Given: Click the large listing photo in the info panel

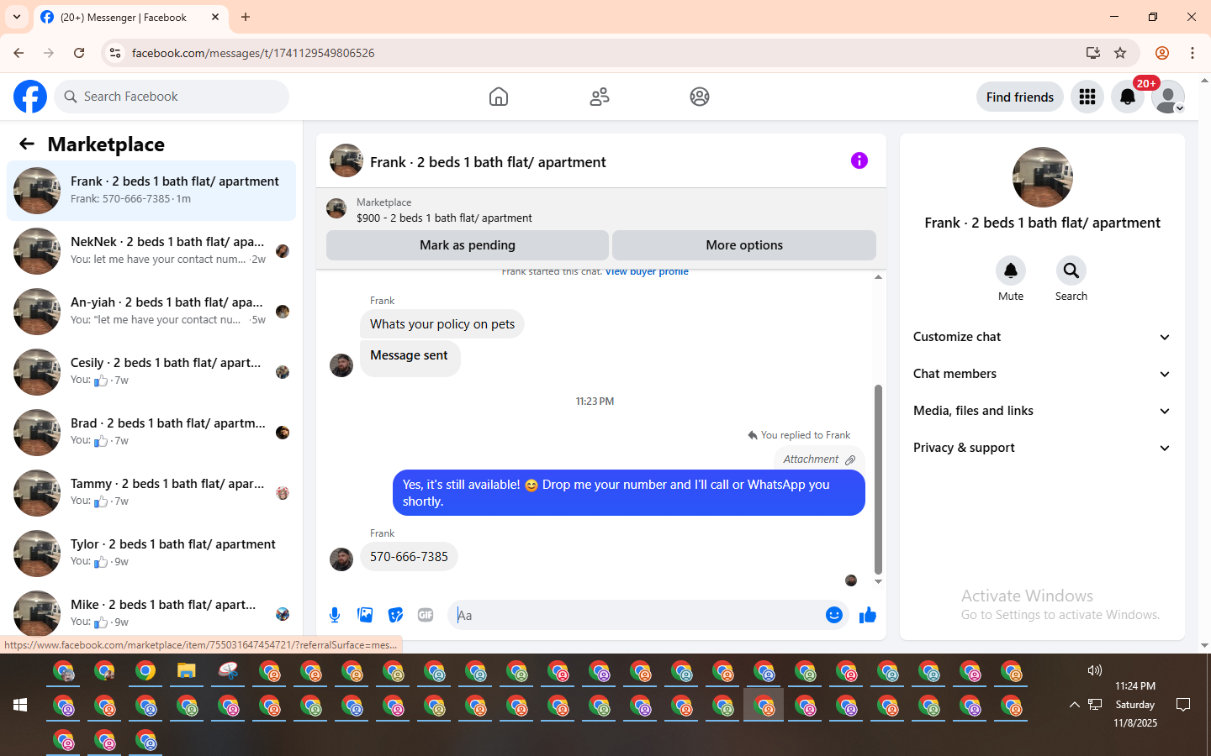Looking at the screenshot, I should [x=1042, y=177].
